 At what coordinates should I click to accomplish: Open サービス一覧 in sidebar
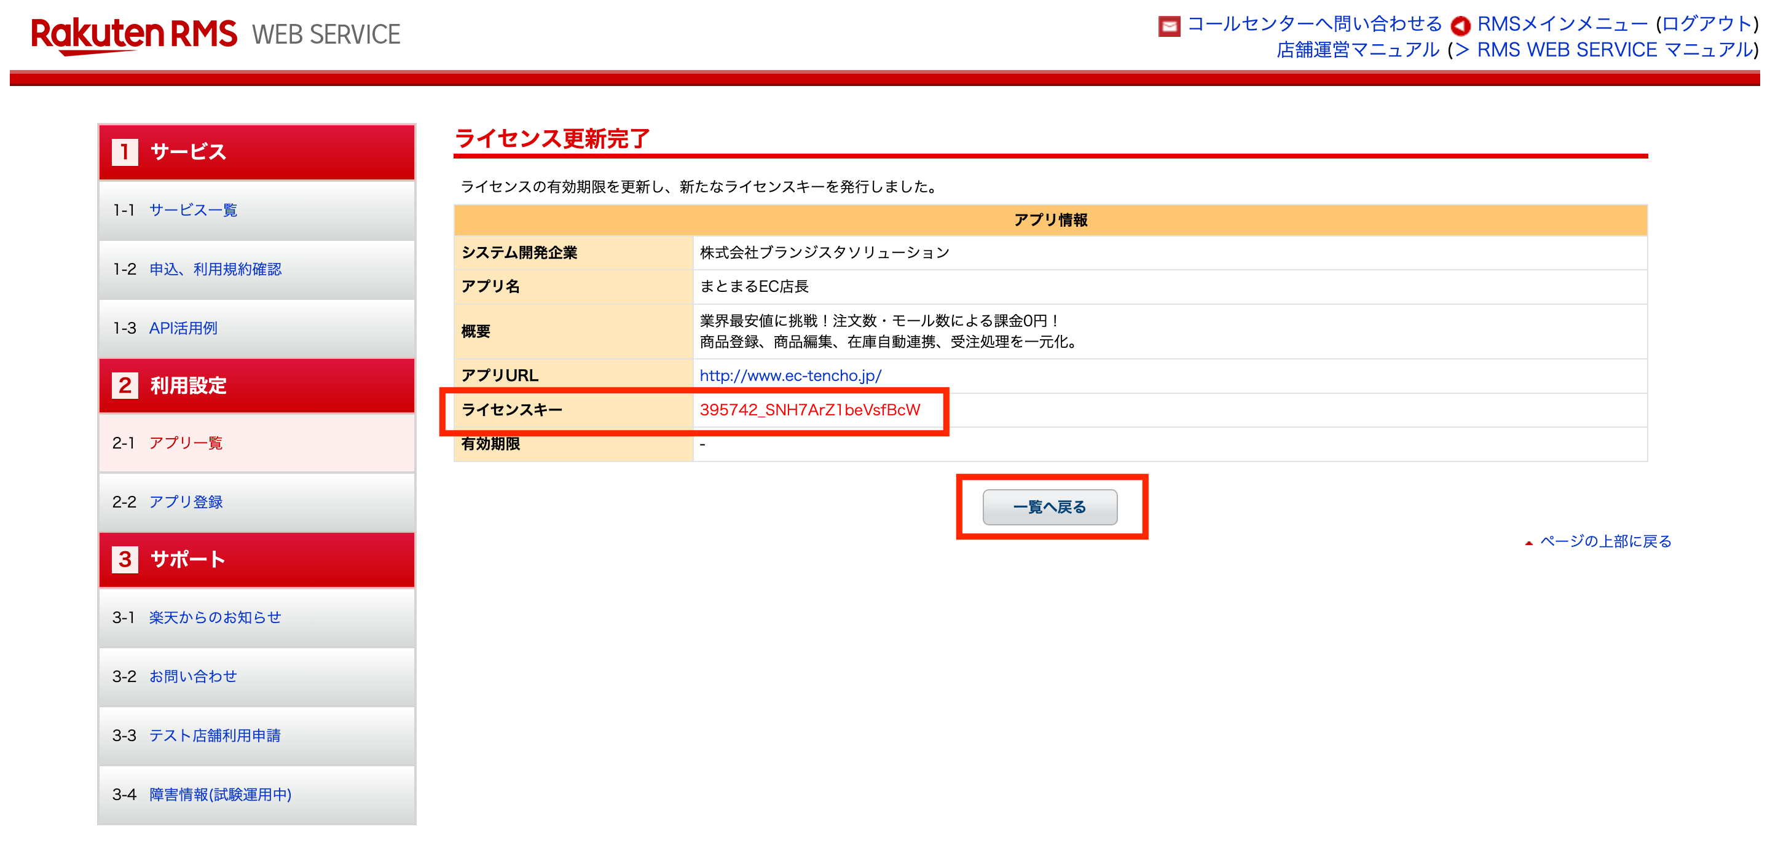(193, 210)
